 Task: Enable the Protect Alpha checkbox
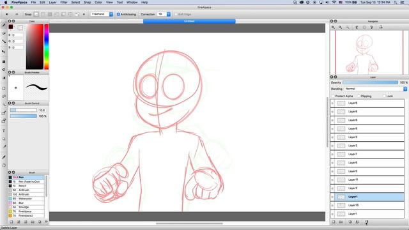[333, 96]
